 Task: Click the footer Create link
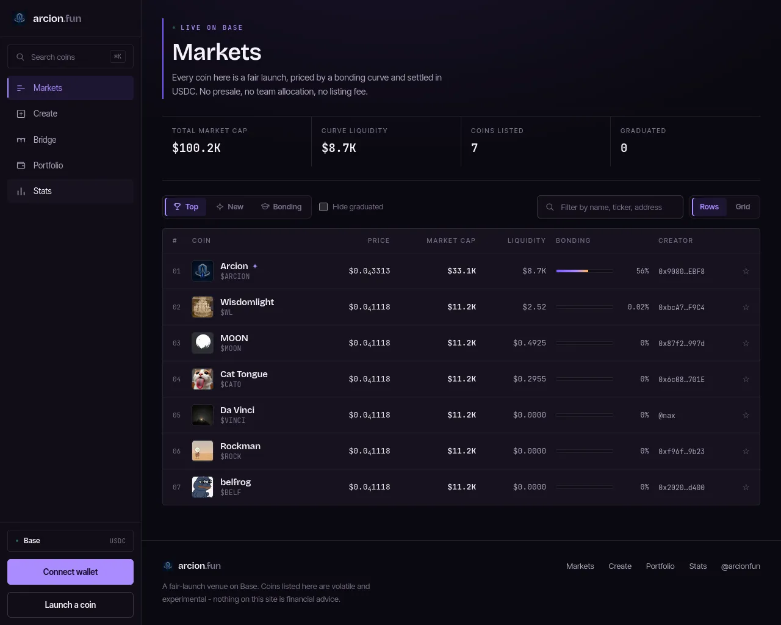pos(620,566)
